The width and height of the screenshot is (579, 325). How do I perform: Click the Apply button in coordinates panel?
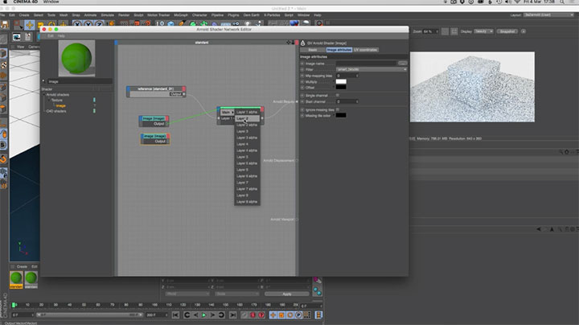(287, 294)
